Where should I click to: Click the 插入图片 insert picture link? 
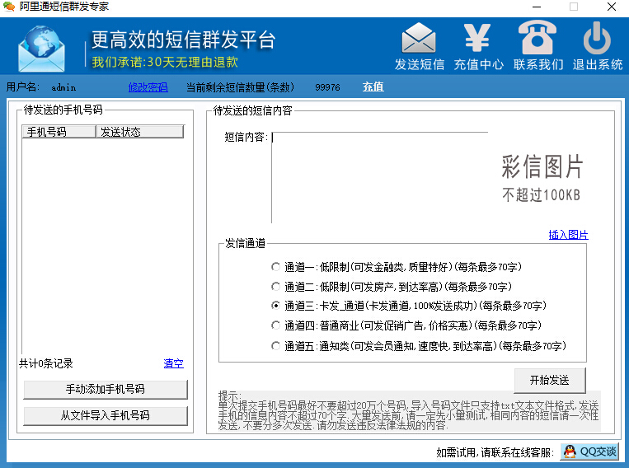568,235
